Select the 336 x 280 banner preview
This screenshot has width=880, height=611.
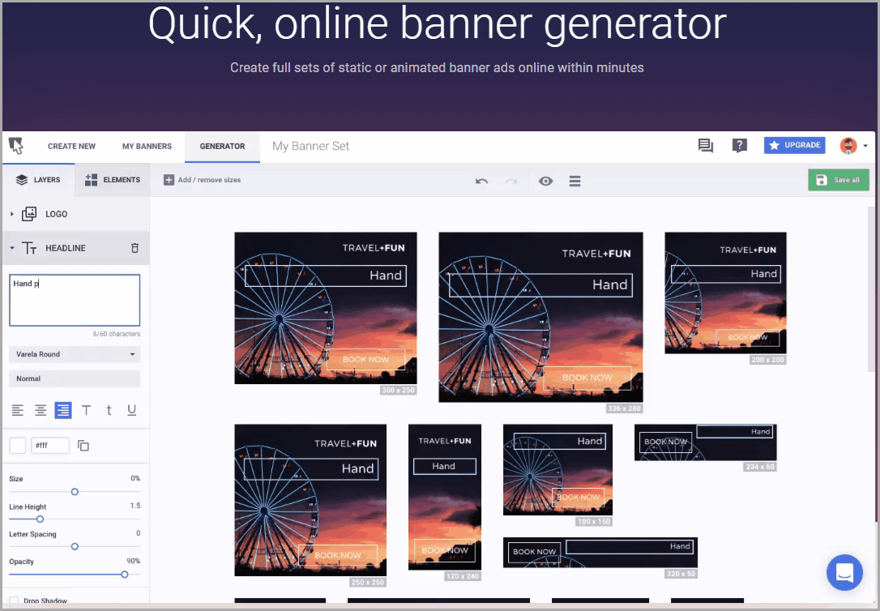pos(540,317)
